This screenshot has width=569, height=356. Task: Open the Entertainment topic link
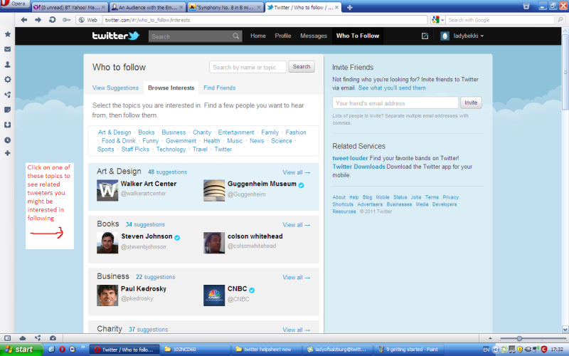point(236,132)
